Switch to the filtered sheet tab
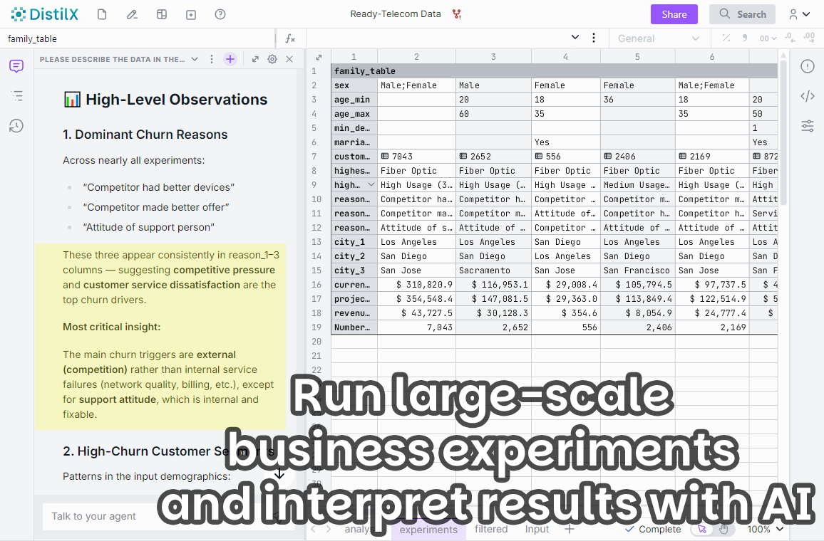 tap(491, 529)
